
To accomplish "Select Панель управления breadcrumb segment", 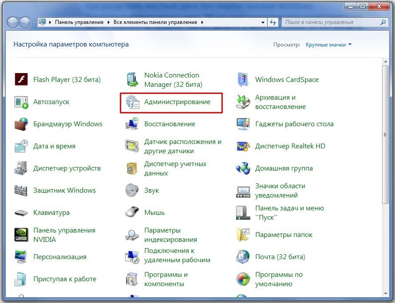I will coord(79,22).
